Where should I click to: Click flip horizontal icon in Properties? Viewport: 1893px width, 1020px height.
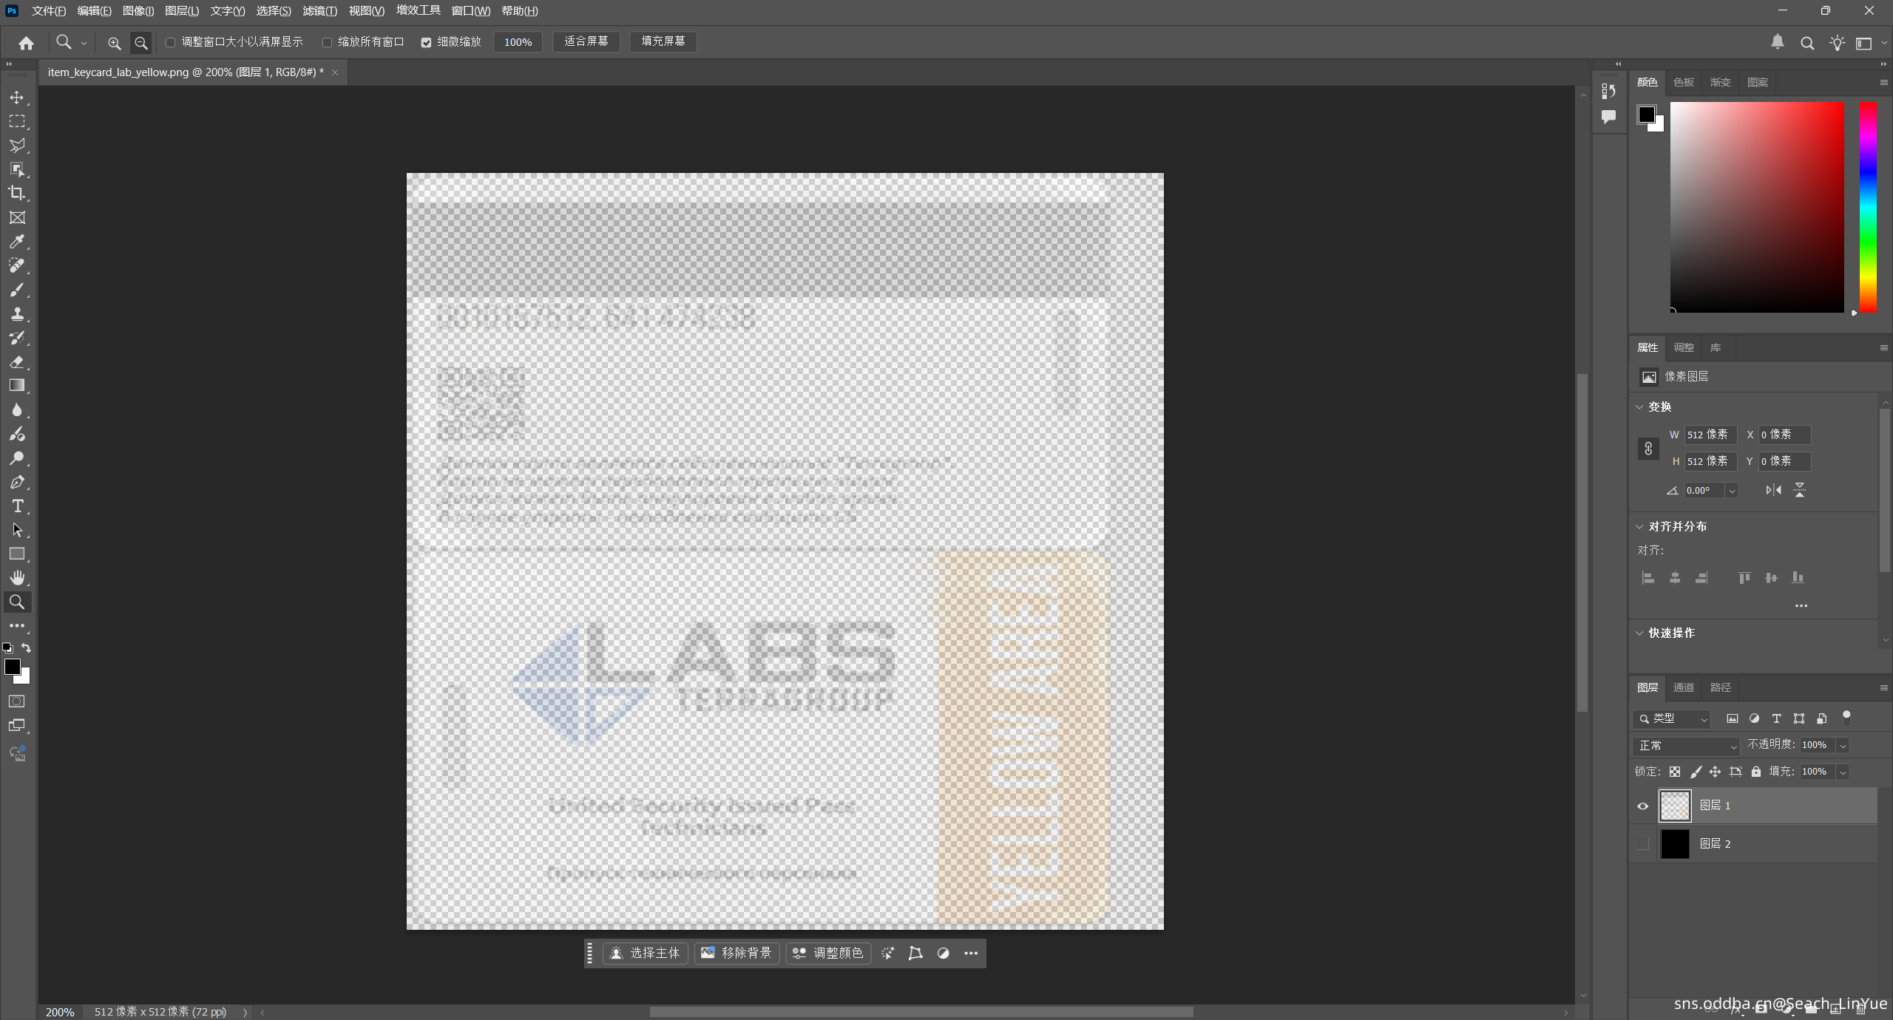pyautogui.click(x=1773, y=490)
